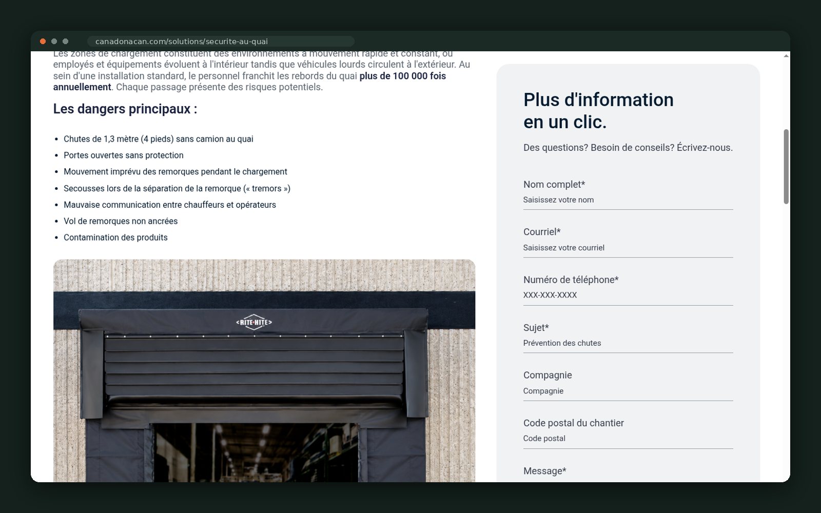The width and height of the screenshot is (821, 513).
Task: Click "Contamination des produits" bullet
Action: coord(115,238)
